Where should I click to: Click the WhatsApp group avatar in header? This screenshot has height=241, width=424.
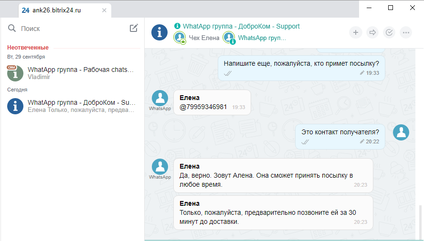[x=229, y=38]
